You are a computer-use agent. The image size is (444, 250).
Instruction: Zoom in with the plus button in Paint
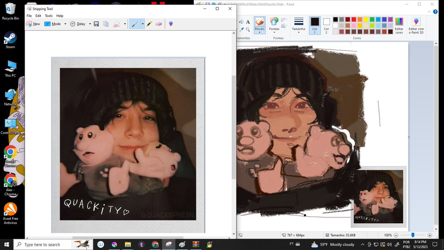coord(430,235)
